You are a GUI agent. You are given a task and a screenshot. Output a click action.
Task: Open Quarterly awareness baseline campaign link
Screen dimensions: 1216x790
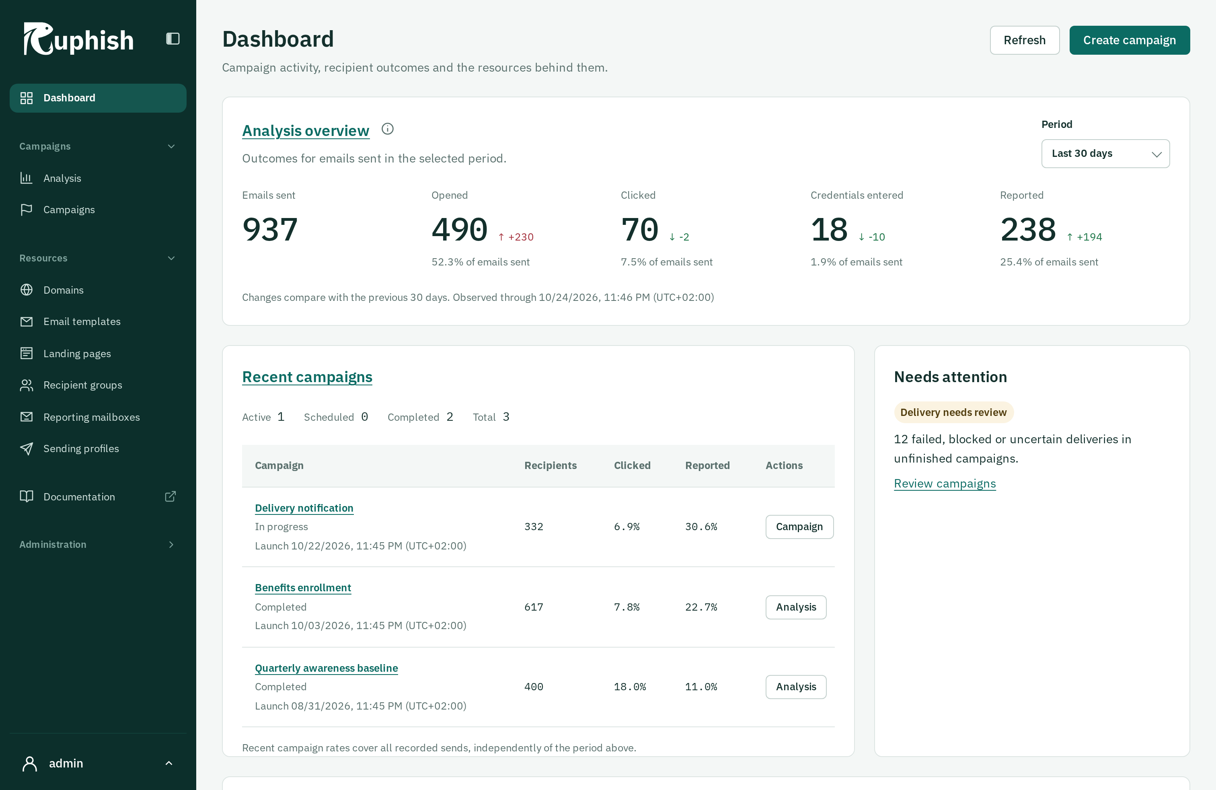pos(327,668)
